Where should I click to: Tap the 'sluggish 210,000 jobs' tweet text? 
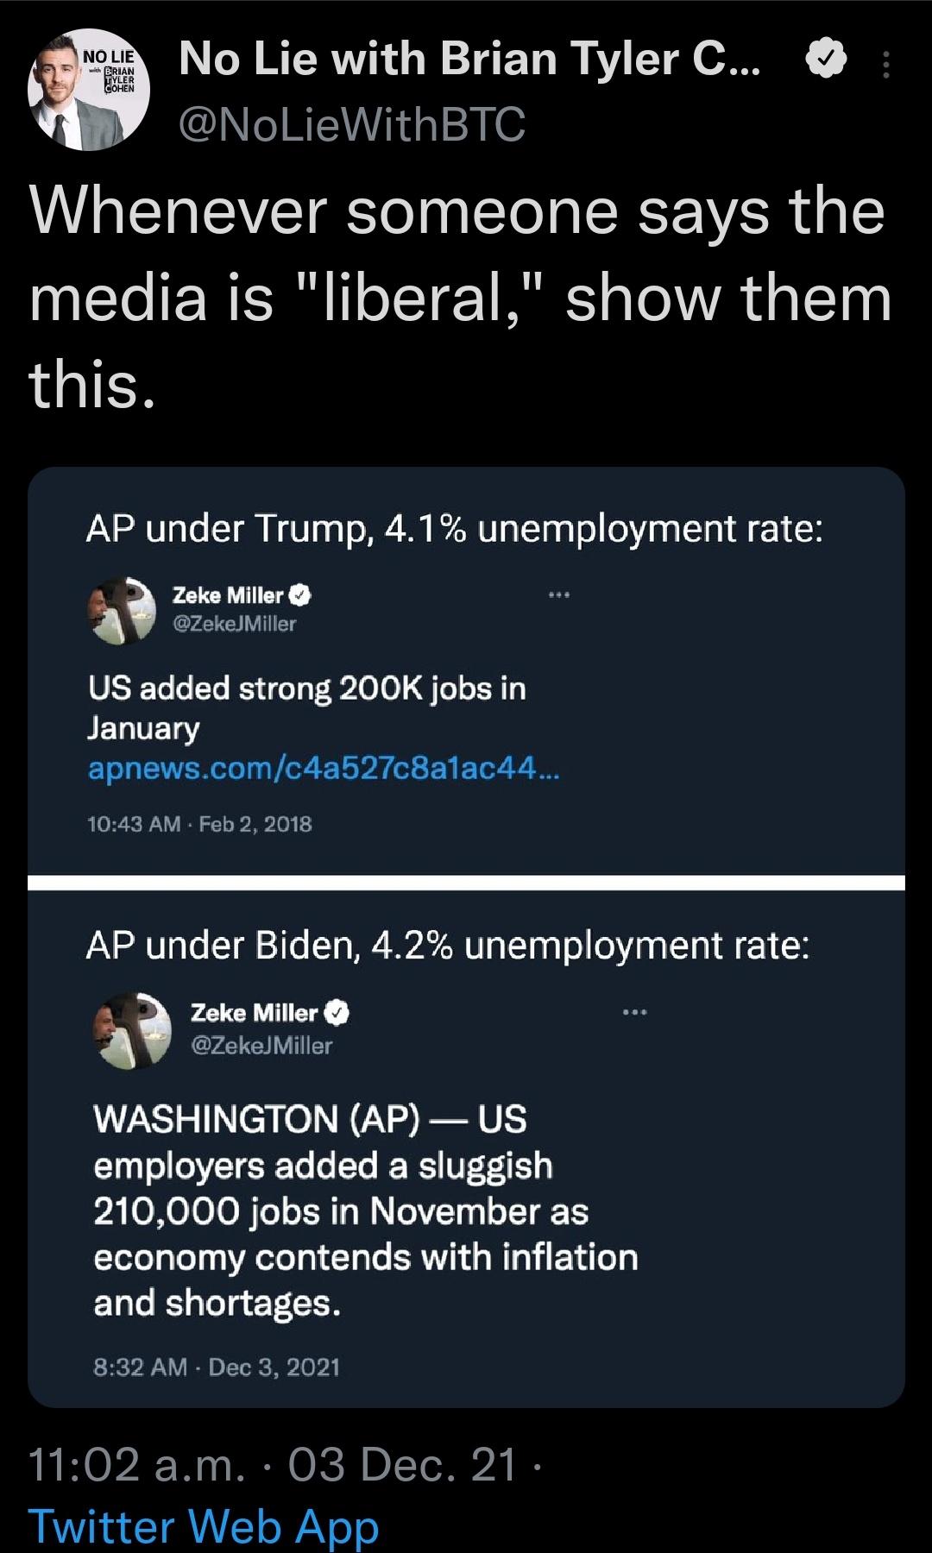(366, 1210)
